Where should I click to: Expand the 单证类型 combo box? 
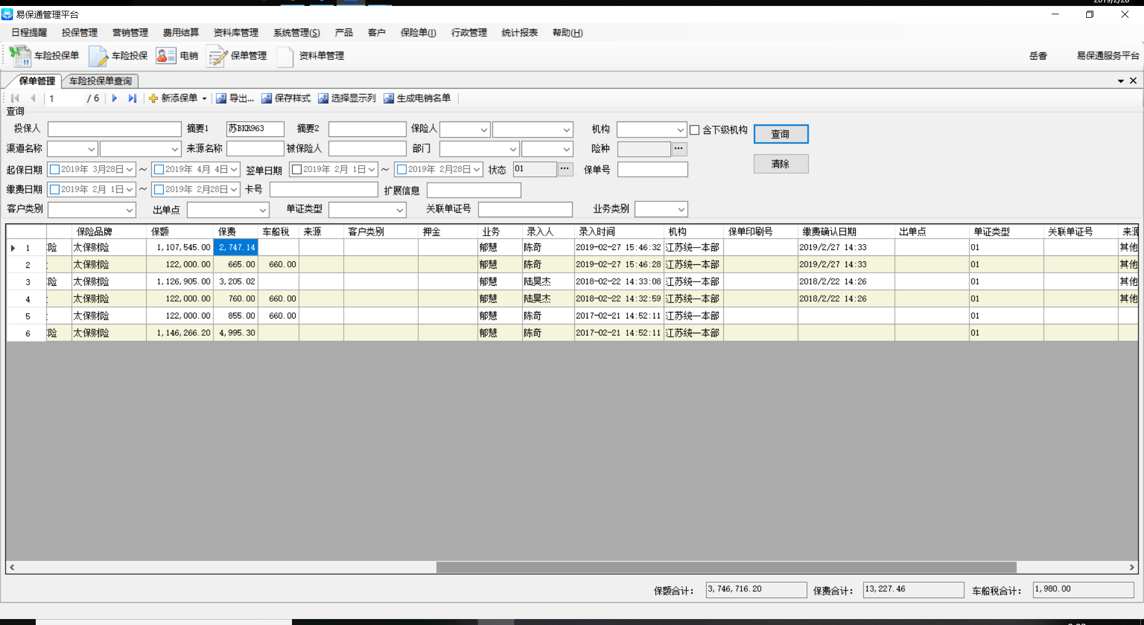coord(400,210)
